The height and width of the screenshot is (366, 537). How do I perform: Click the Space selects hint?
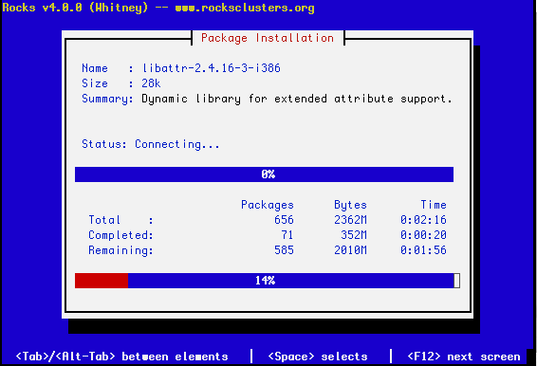[318, 357]
